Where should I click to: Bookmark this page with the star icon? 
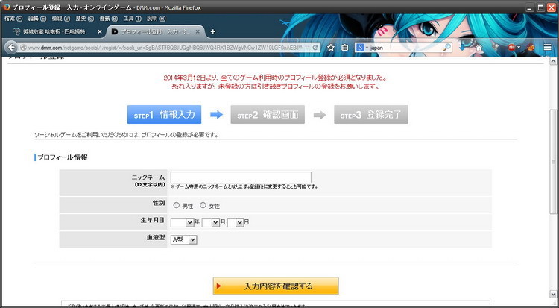[331, 48]
